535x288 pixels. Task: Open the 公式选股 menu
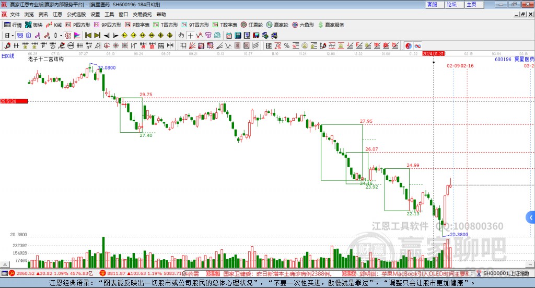[x=76, y=14]
